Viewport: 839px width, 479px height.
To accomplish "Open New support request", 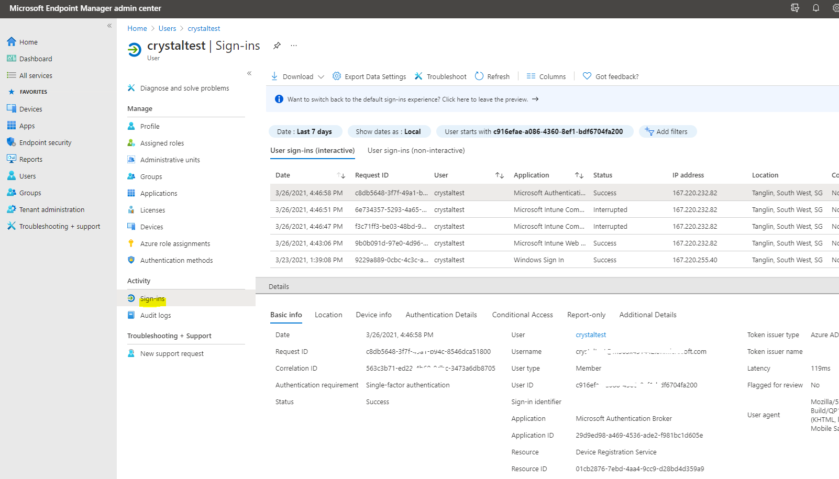I will pos(172,353).
